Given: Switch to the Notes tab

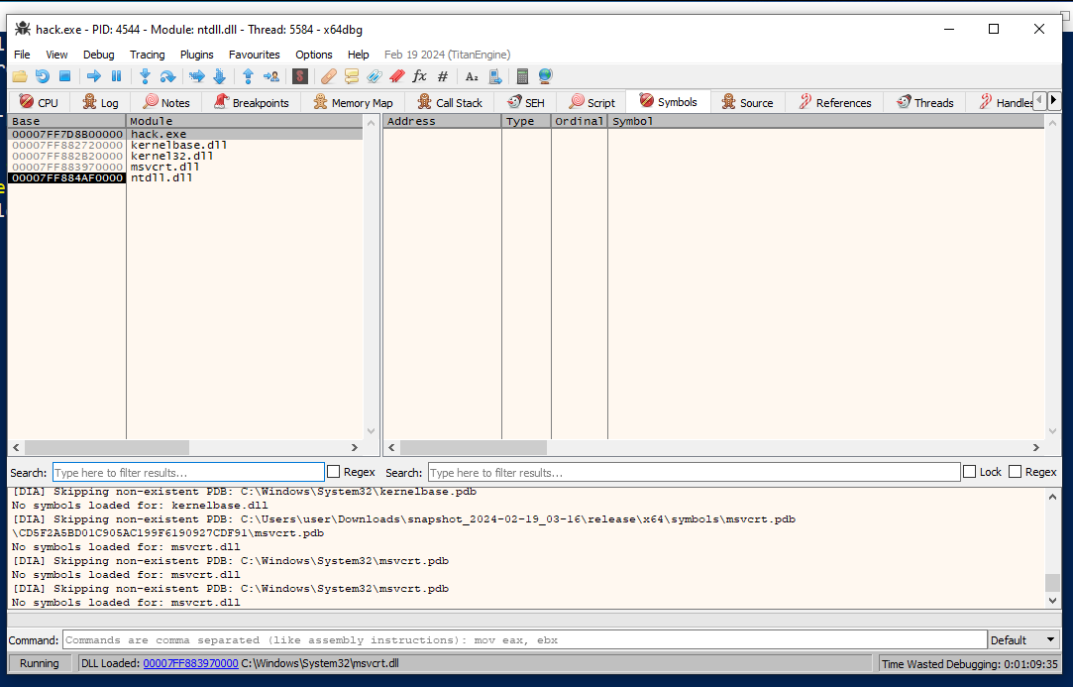Looking at the screenshot, I should (166, 102).
